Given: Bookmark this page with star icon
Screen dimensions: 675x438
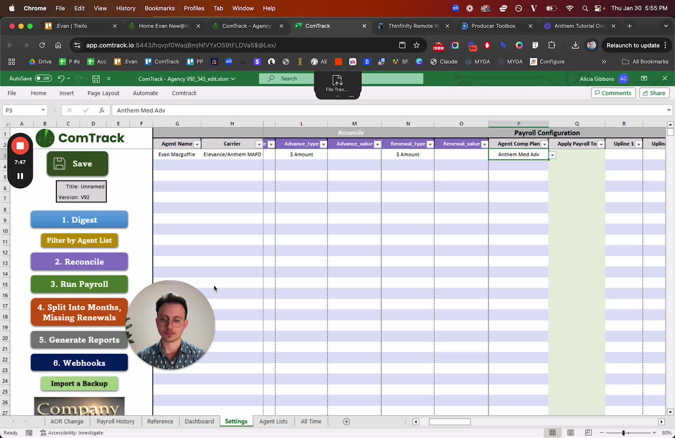Looking at the screenshot, I should (x=417, y=45).
